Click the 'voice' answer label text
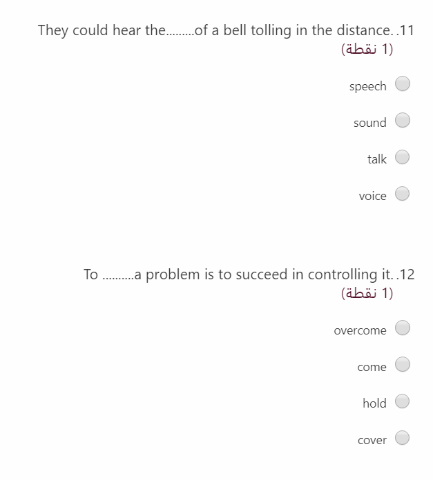The width and height of the screenshot is (433, 480). click(373, 196)
